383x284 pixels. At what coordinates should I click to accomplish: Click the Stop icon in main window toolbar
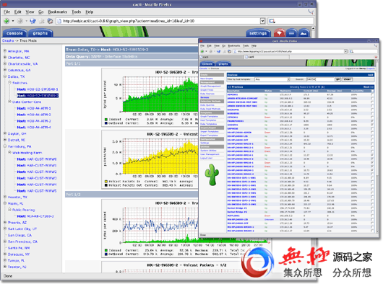(42, 21)
